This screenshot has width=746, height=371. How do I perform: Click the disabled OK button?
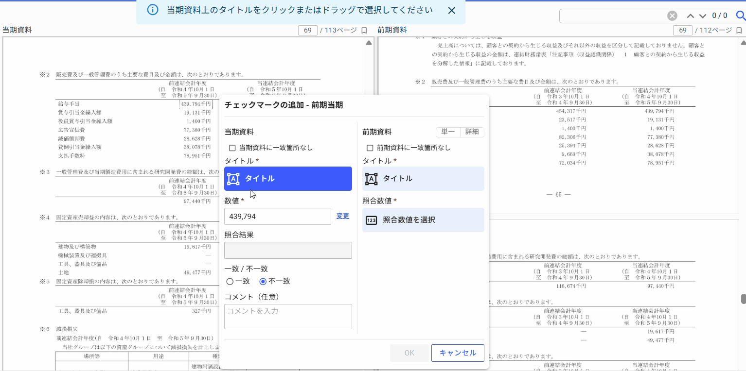(409, 353)
